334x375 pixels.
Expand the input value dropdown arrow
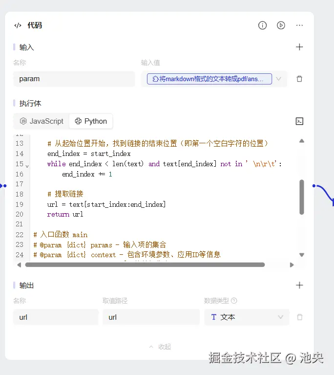[278, 79]
